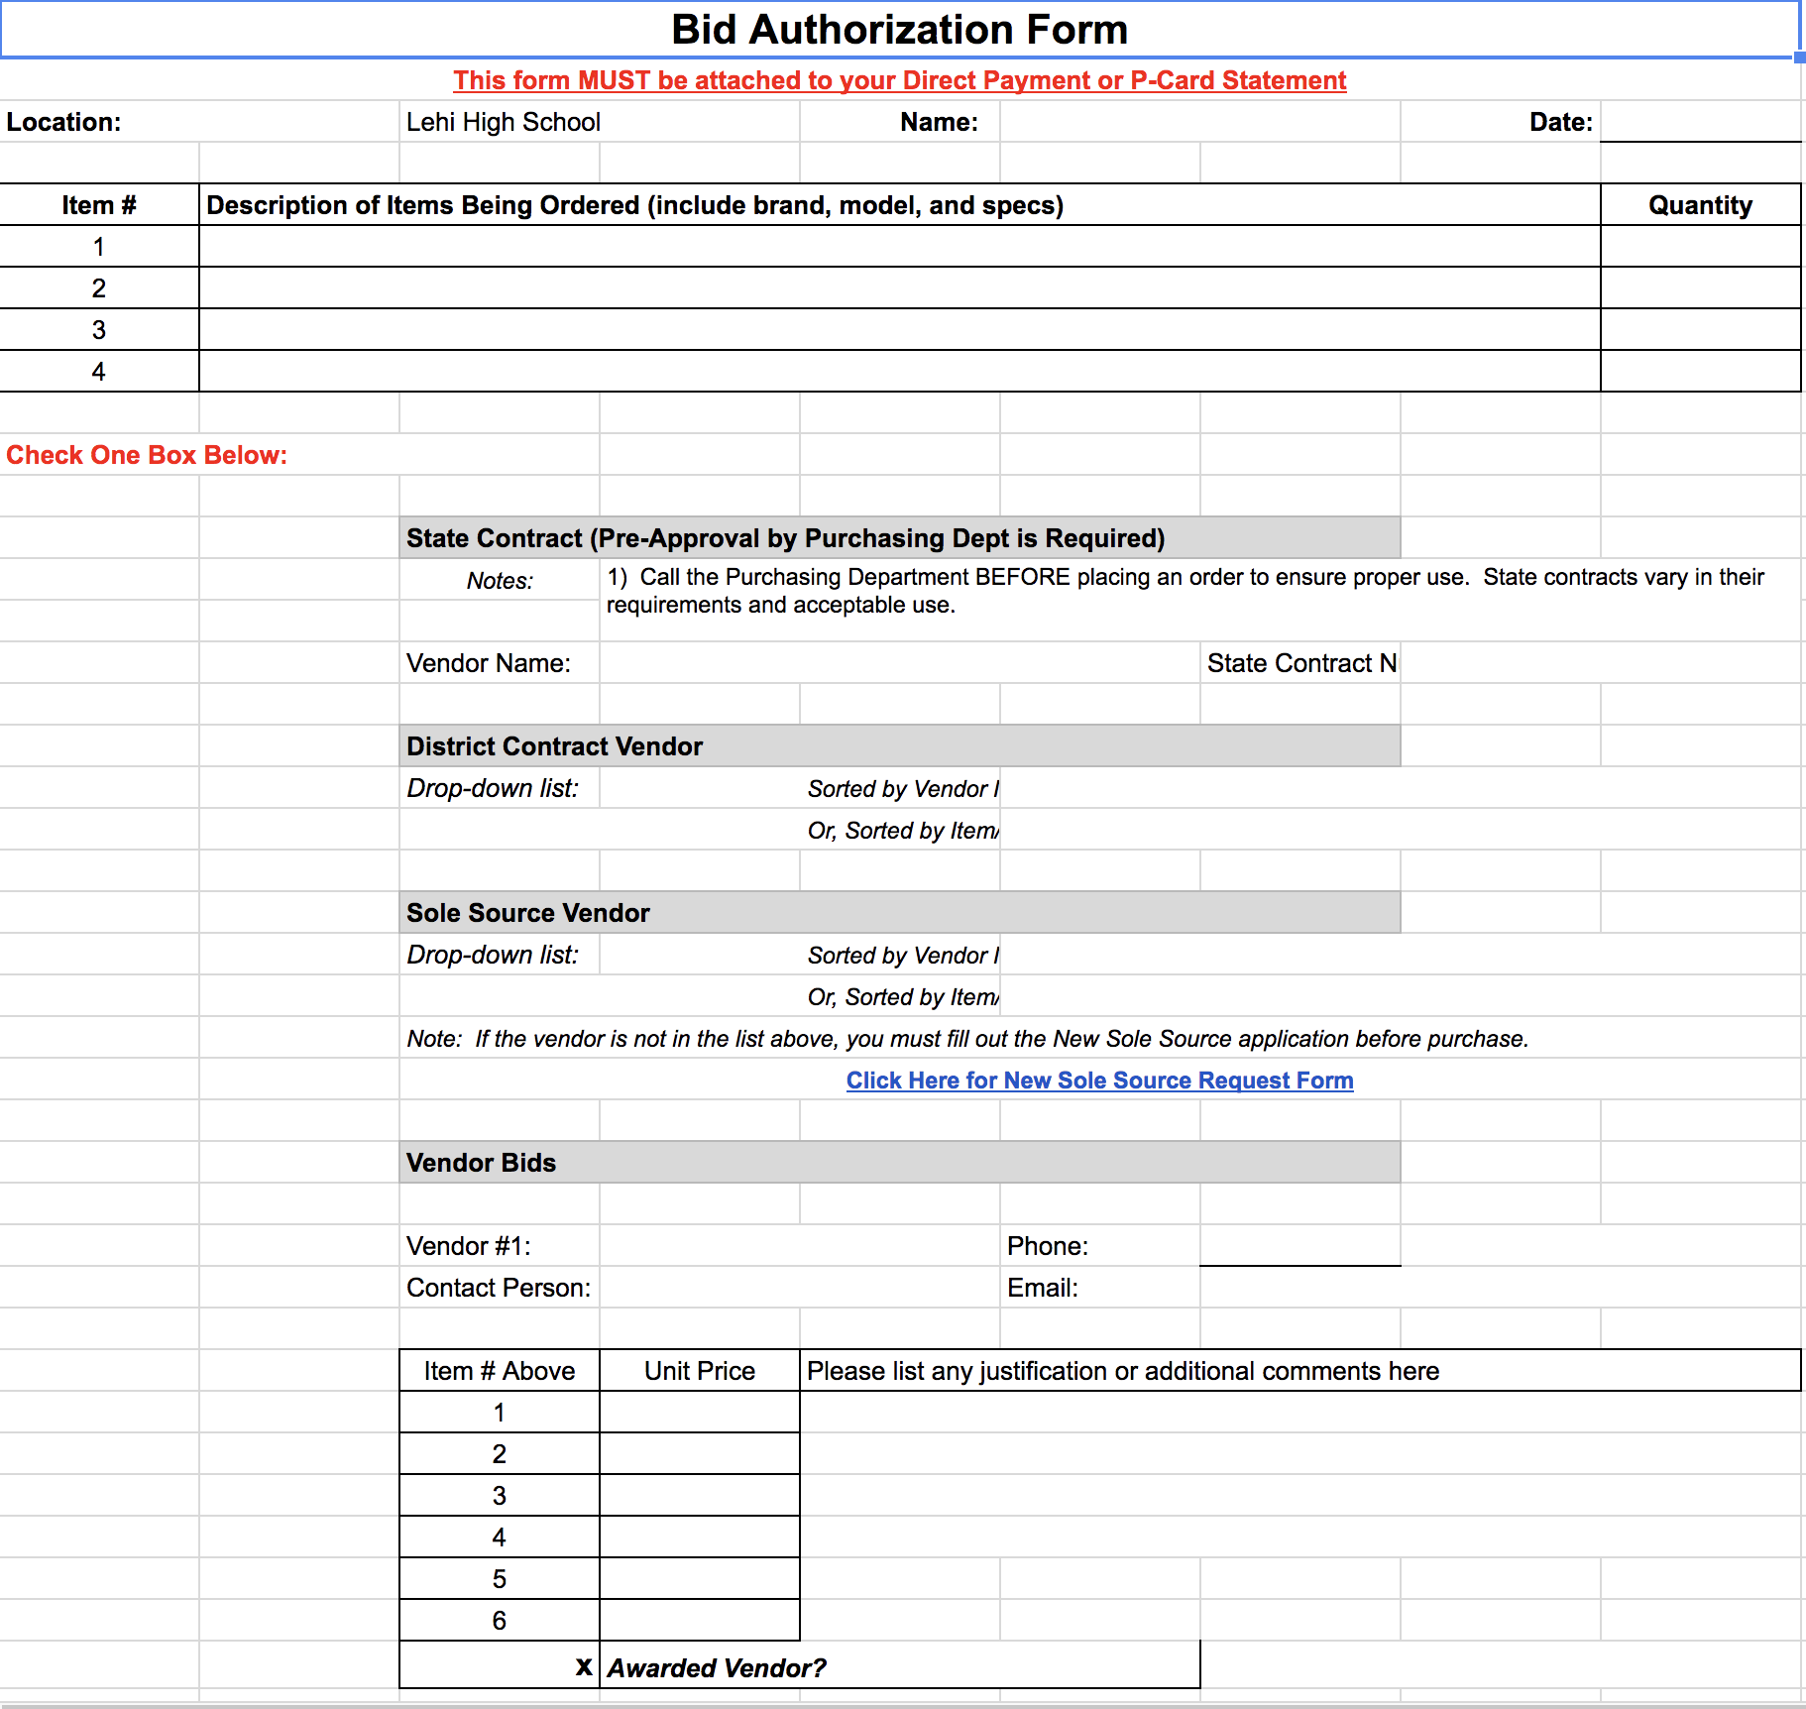Click Unit Price cell for item 3

click(700, 1496)
